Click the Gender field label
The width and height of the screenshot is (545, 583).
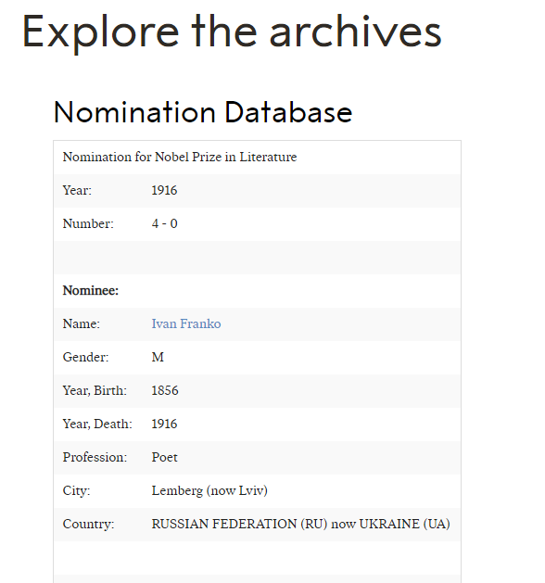tap(85, 358)
